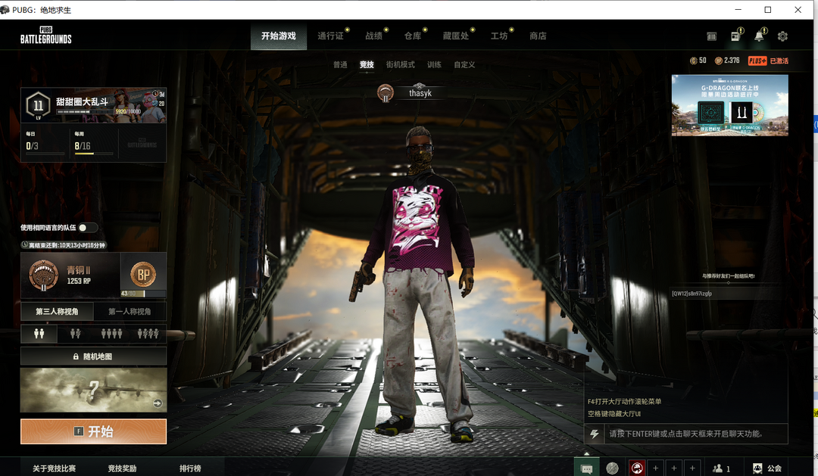Viewport: 818px width, 476px height.
Task: Open the 战绩 career tab
Action: [373, 36]
